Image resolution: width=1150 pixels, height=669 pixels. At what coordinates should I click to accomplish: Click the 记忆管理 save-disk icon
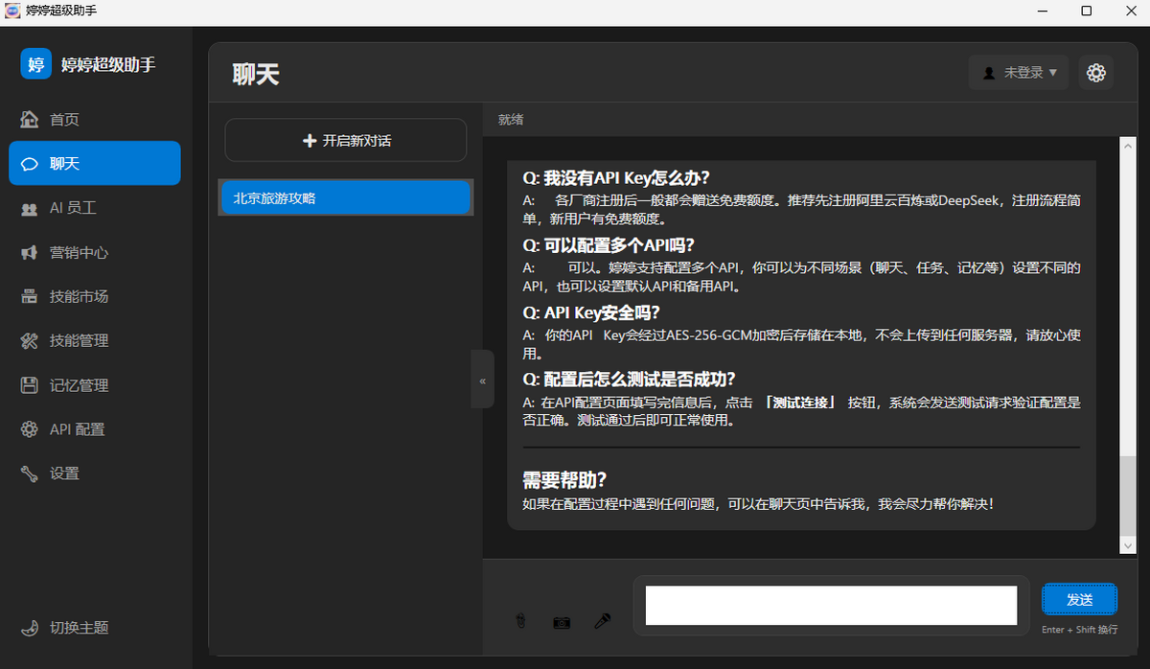30,385
